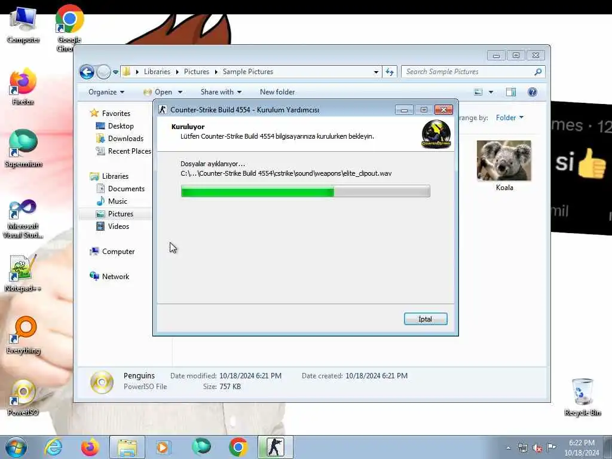Click the Explorer Forward navigation button
This screenshot has height=459, width=612.
(x=103, y=72)
